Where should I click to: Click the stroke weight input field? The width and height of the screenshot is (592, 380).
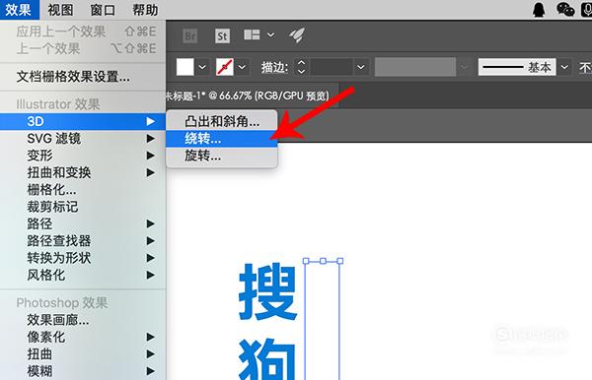(x=332, y=67)
